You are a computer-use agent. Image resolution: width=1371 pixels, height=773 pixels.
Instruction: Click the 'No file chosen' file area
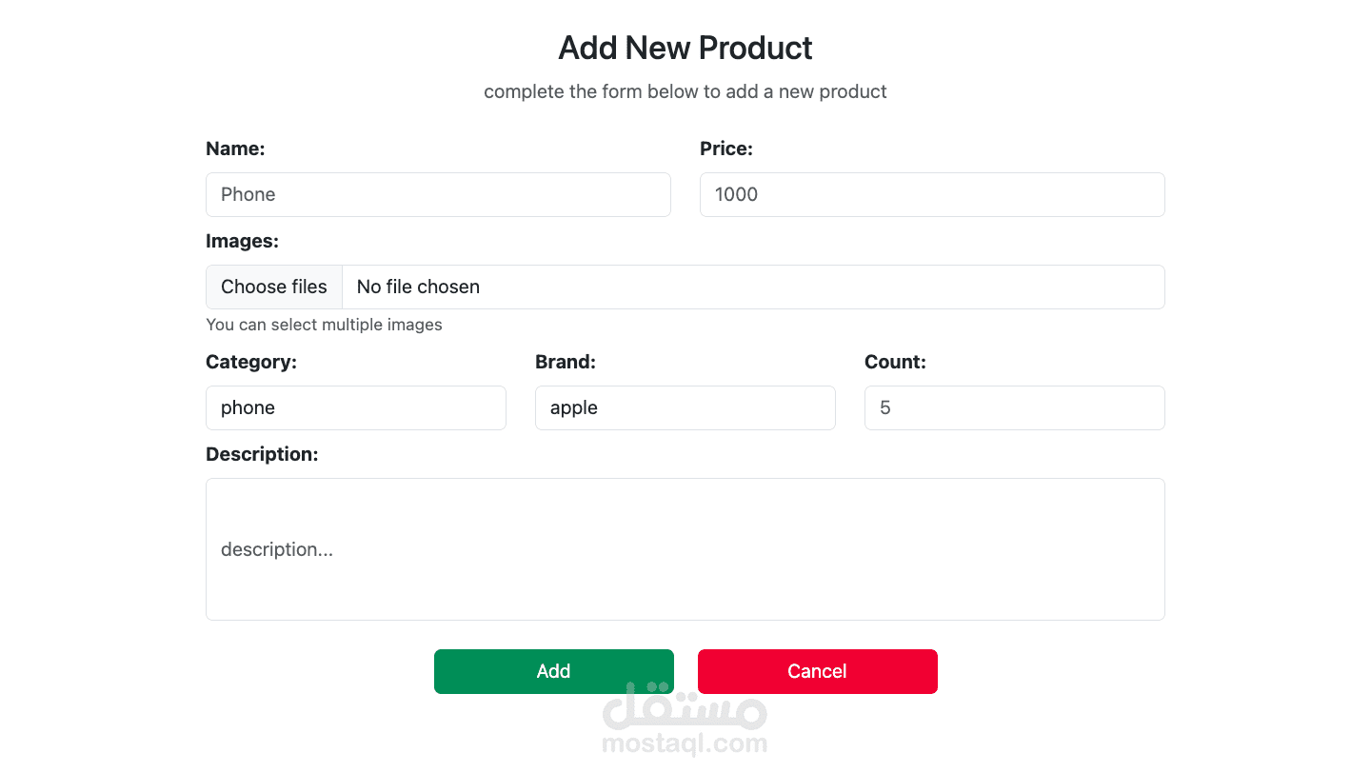pyautogui.click(x=753, y=287)
